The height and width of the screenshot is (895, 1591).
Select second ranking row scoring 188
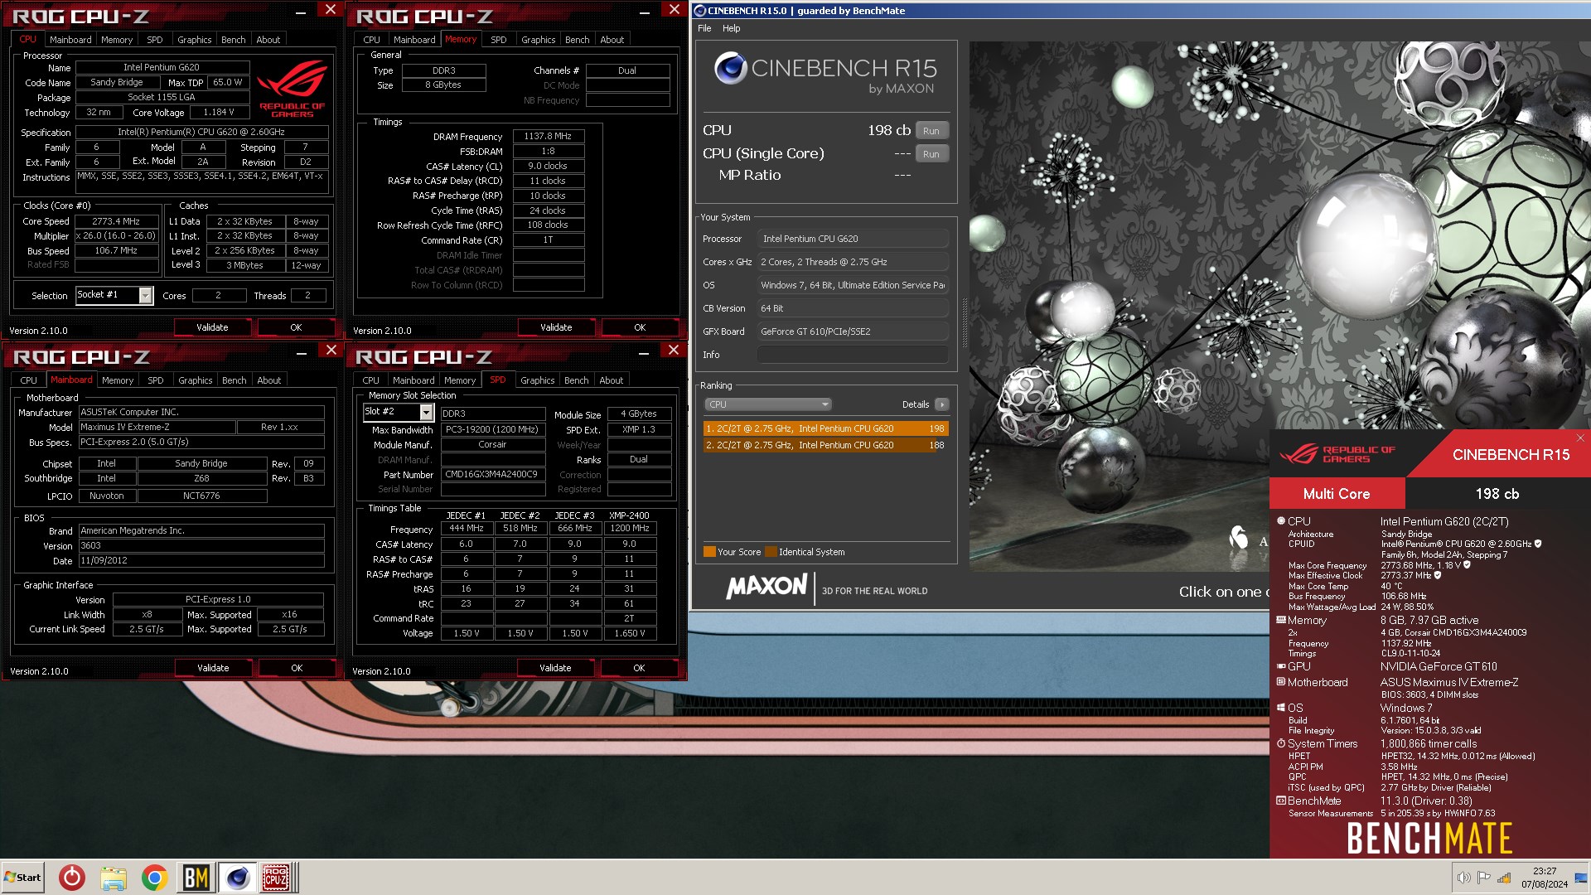[x=825, y=445]
